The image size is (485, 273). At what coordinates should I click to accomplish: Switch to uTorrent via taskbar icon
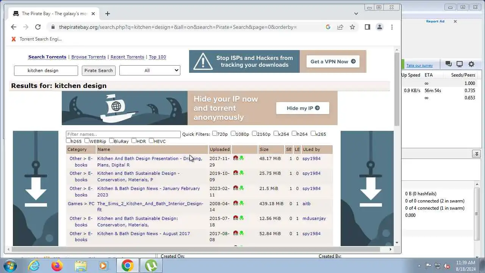pos(151,266)
